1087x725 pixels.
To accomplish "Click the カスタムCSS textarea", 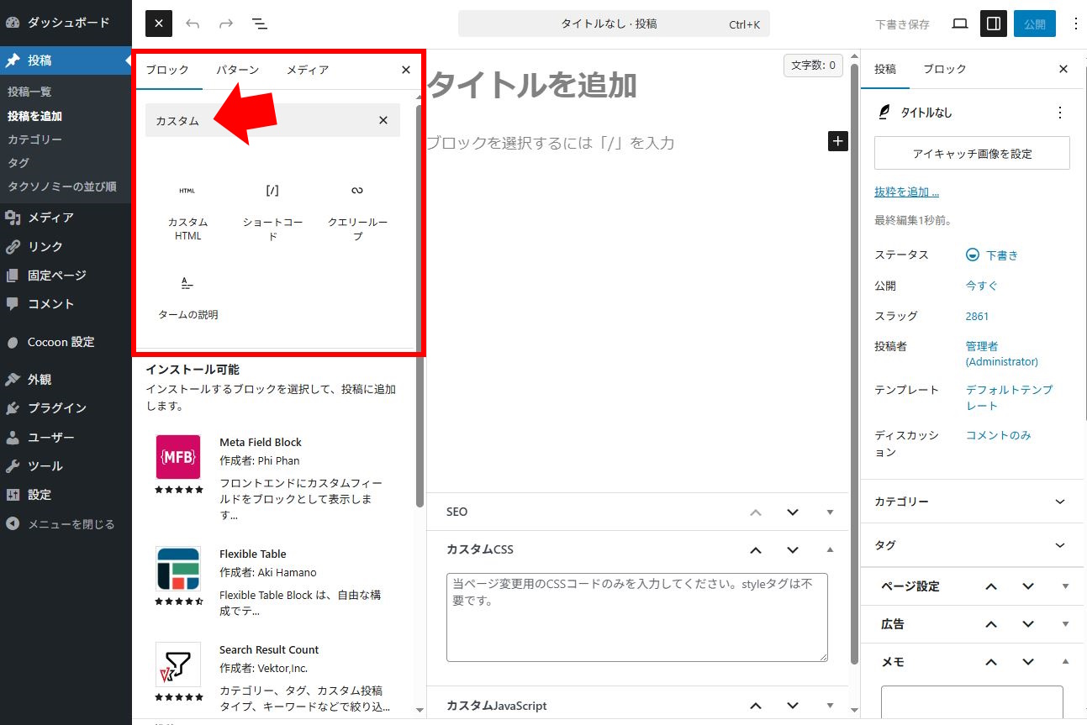I will click(x=637, y=617).
